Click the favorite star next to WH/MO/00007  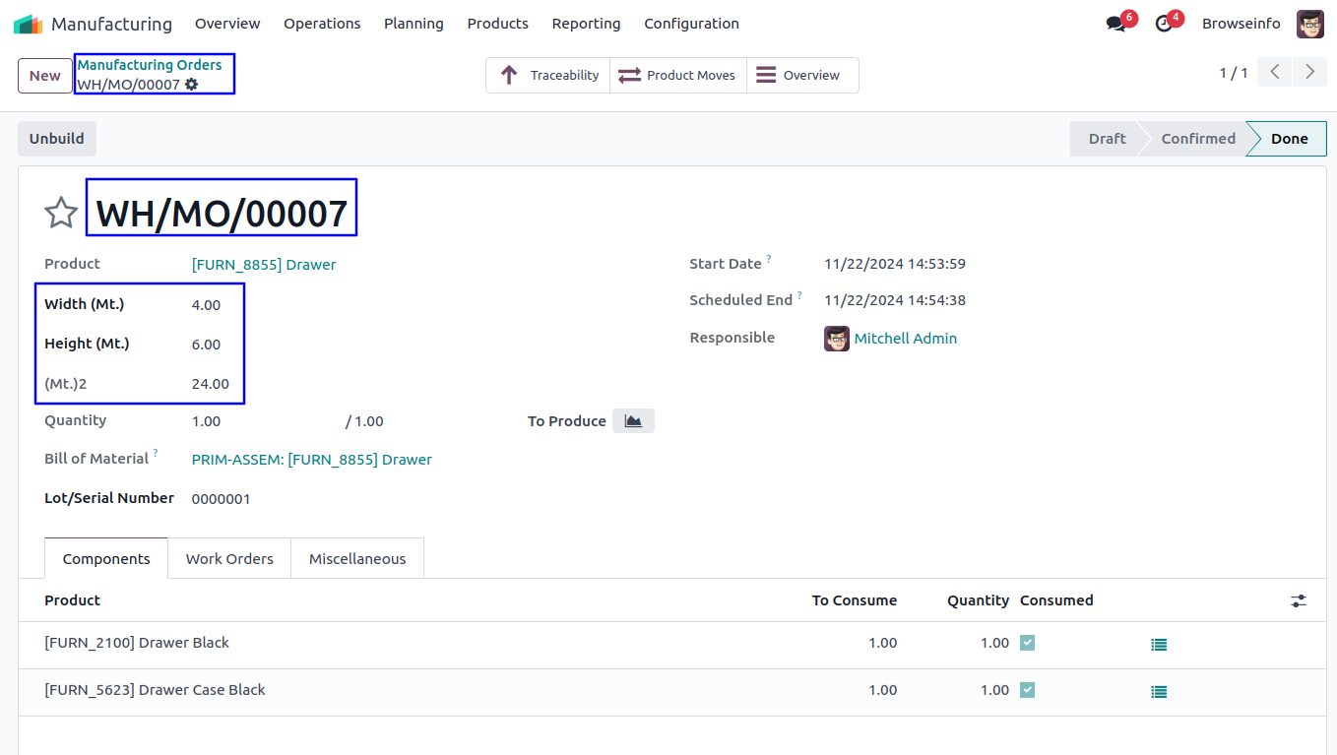click(61, 212)
